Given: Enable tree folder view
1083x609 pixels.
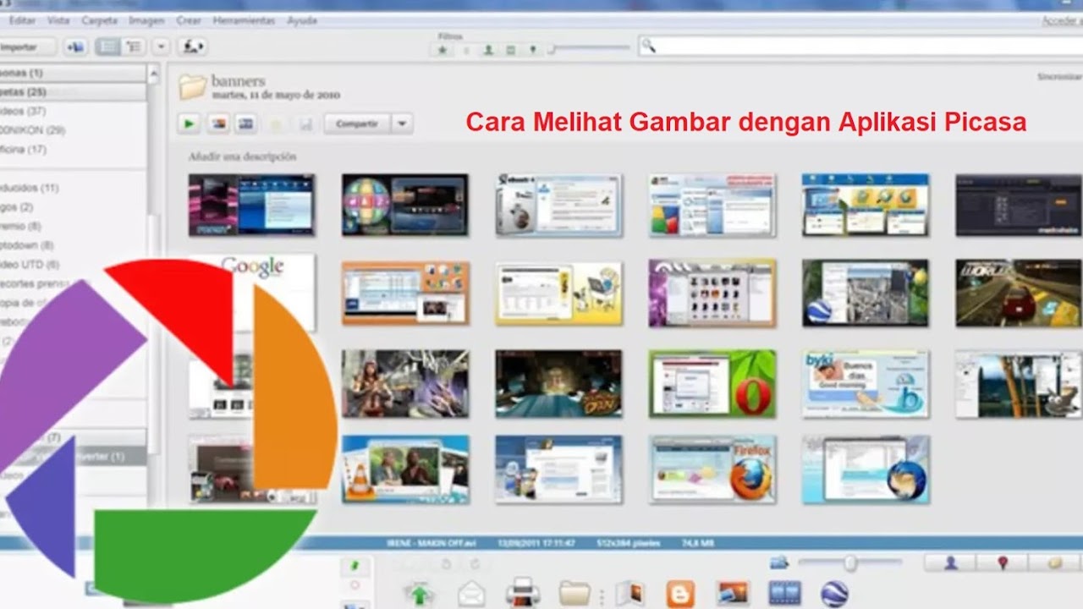Looking at the screenshot, I should click(133, 47).
